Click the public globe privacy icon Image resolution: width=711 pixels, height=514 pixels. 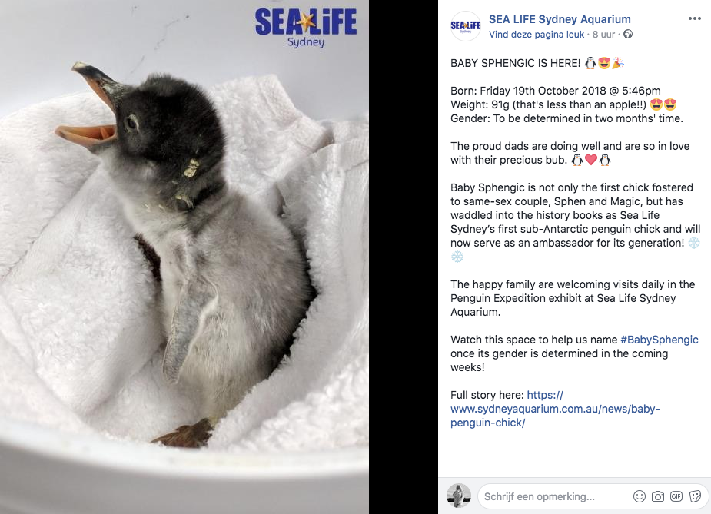628,34
